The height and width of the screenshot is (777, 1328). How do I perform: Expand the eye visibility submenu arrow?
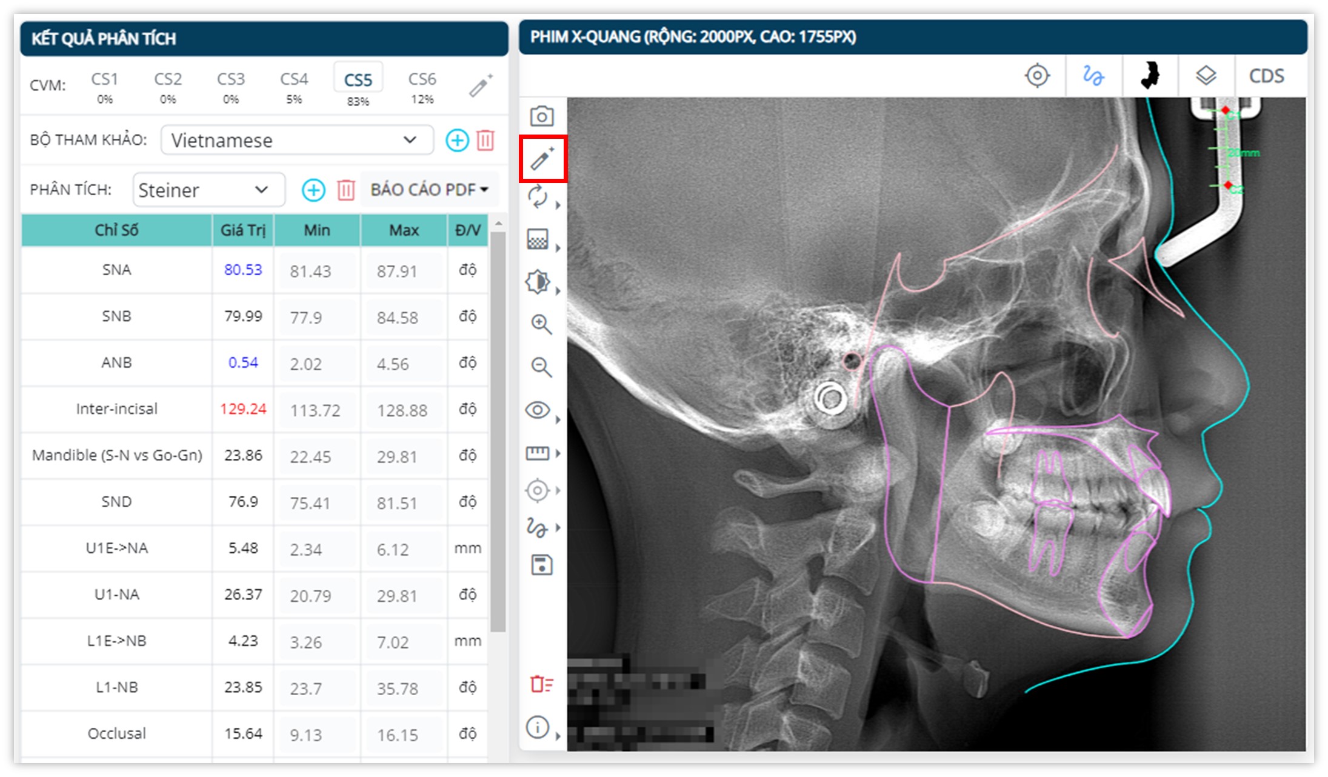(x=558, y=419)
